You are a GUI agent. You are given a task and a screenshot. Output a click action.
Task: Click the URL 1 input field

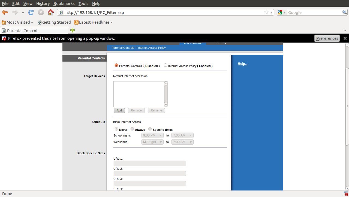point(150,163)
